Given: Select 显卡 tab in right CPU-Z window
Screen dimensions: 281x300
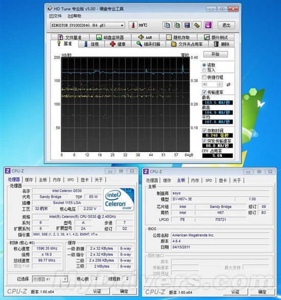Looking at the screenshot, I should [x=223, y=180].
